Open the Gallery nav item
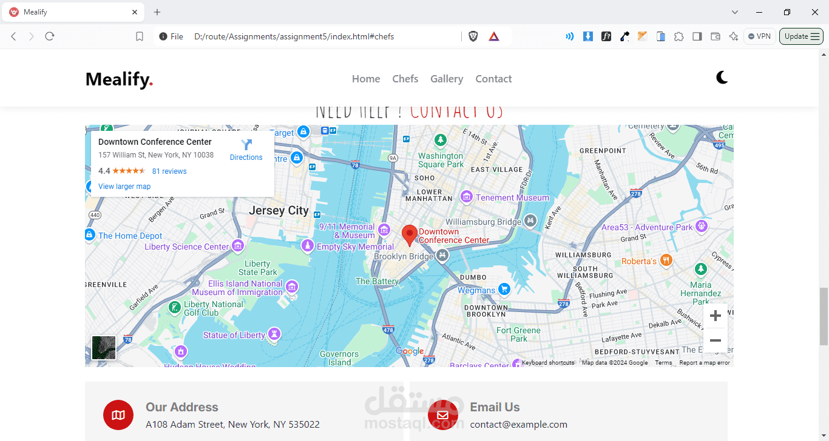 447,79
